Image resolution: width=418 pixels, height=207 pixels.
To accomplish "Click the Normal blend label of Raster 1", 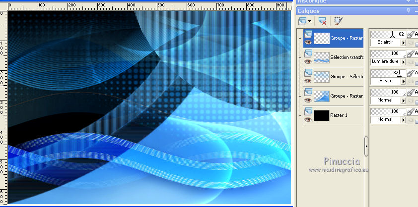I will click(385, 119).
